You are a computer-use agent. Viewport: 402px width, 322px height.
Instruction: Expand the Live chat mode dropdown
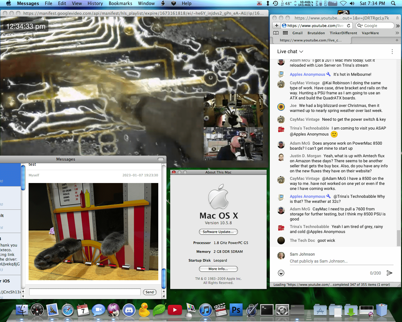coord(290,52)
